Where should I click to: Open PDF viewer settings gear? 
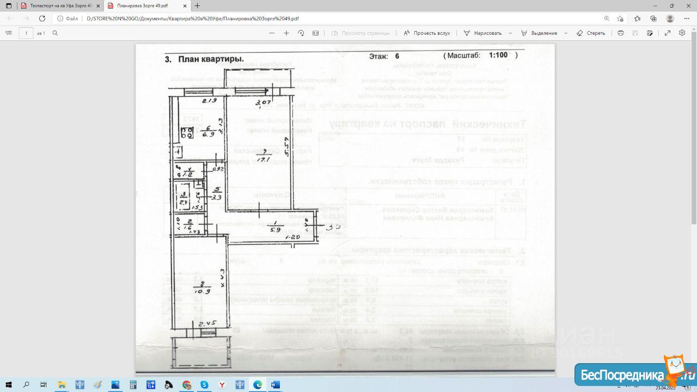coord(682,33)
